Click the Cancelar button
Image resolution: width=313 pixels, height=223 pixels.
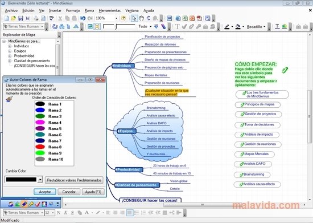pyautogui.click(x=69, y=192)
